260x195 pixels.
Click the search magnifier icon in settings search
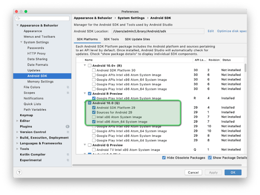click(18, 18)
